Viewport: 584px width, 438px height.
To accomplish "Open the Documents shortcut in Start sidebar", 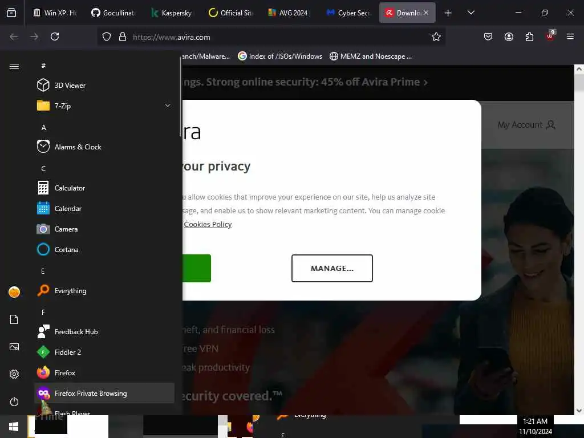I will point(14,319).
